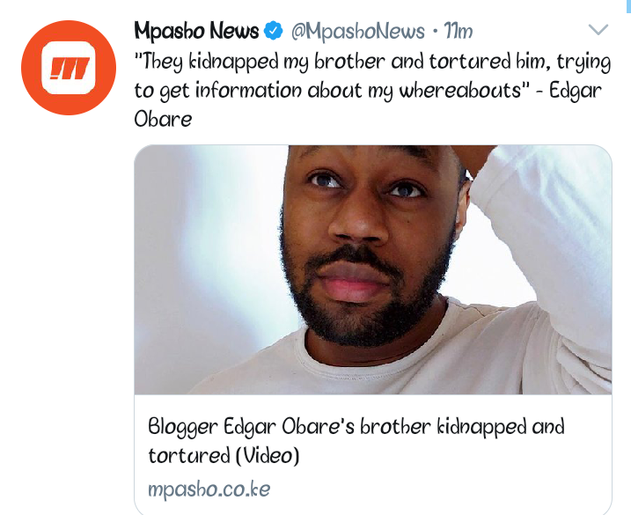Open the Mpasho News display name
The height and width of the screenshot is (515, 631).
[x=196, y=31]
